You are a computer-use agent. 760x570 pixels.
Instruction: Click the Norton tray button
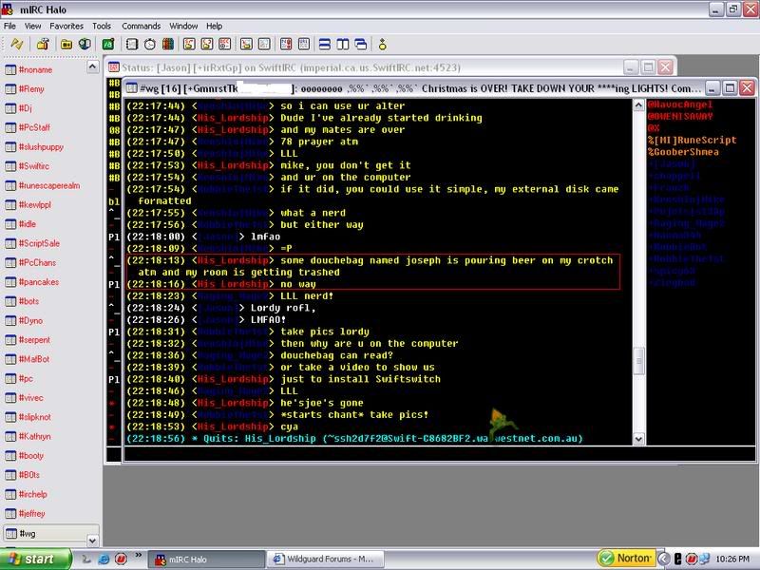pyautogui.click(x=626, y=559)
